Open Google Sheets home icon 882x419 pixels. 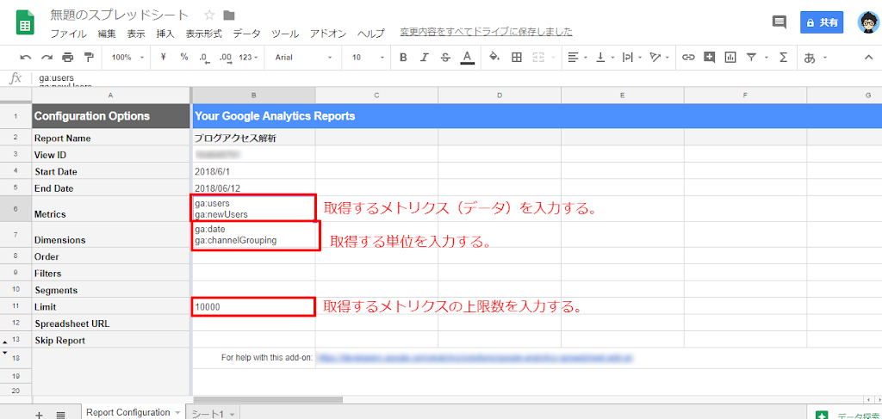[26, 23]
